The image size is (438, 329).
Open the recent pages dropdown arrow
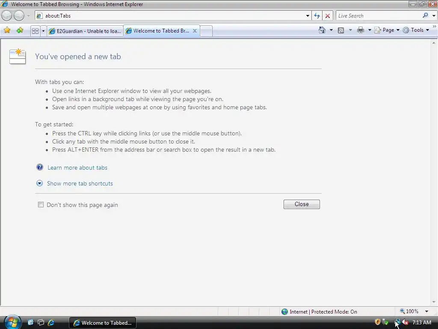pos(28,16)
